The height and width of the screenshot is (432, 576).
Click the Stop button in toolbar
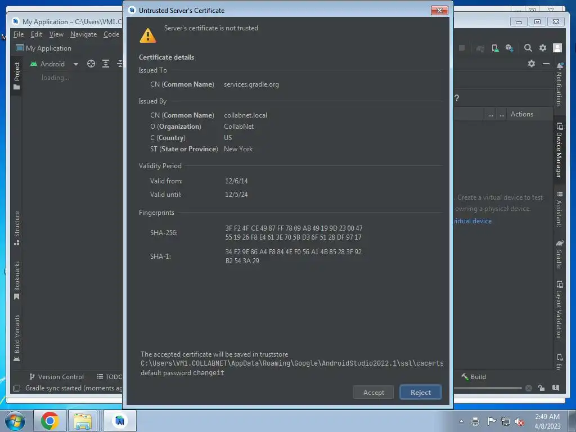point(462,48)
